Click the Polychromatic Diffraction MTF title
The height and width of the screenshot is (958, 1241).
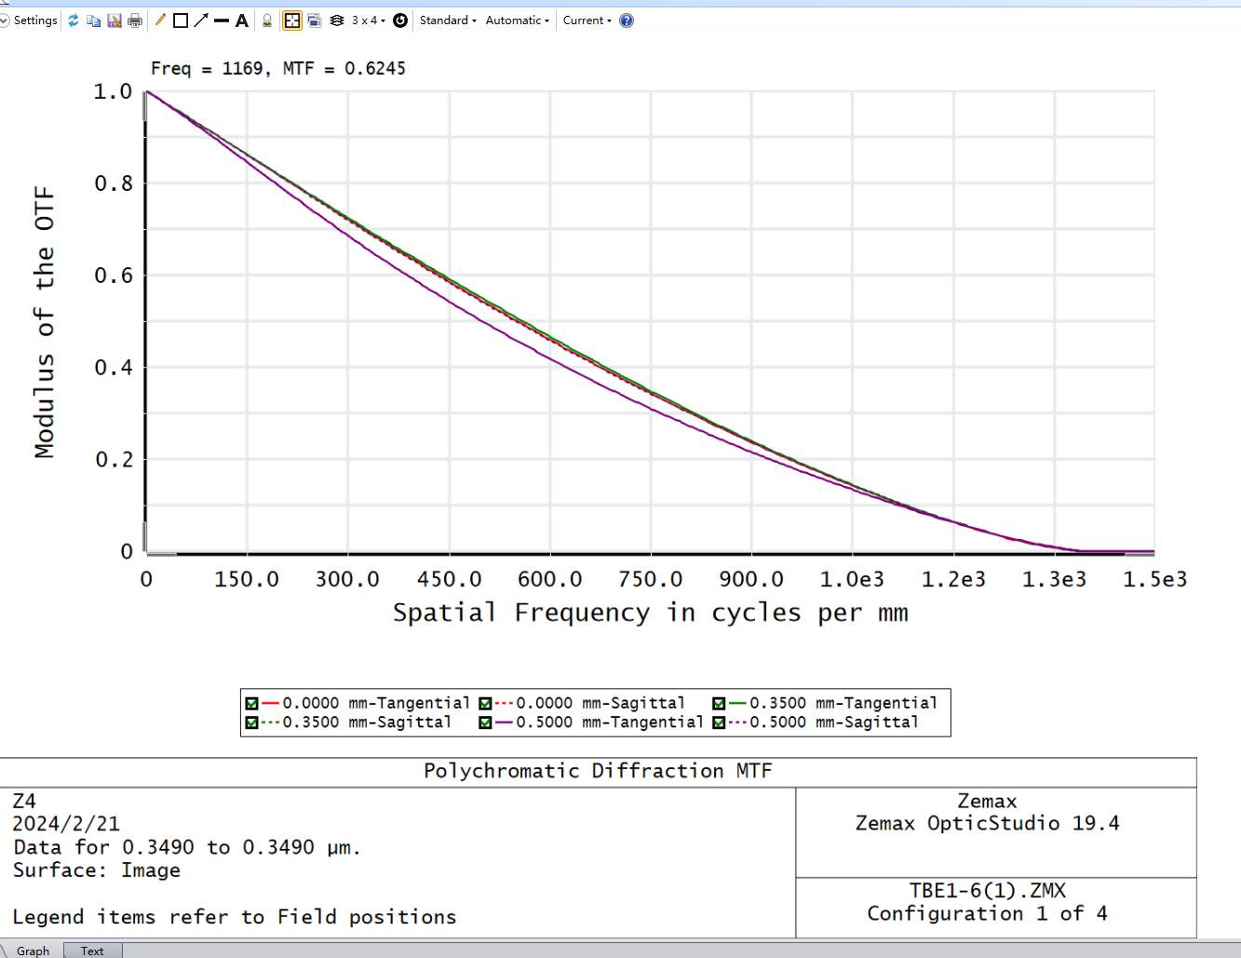click(598, 771)
